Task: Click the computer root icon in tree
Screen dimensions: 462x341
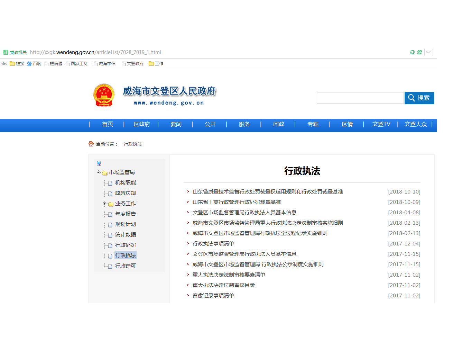Action: 99,163
